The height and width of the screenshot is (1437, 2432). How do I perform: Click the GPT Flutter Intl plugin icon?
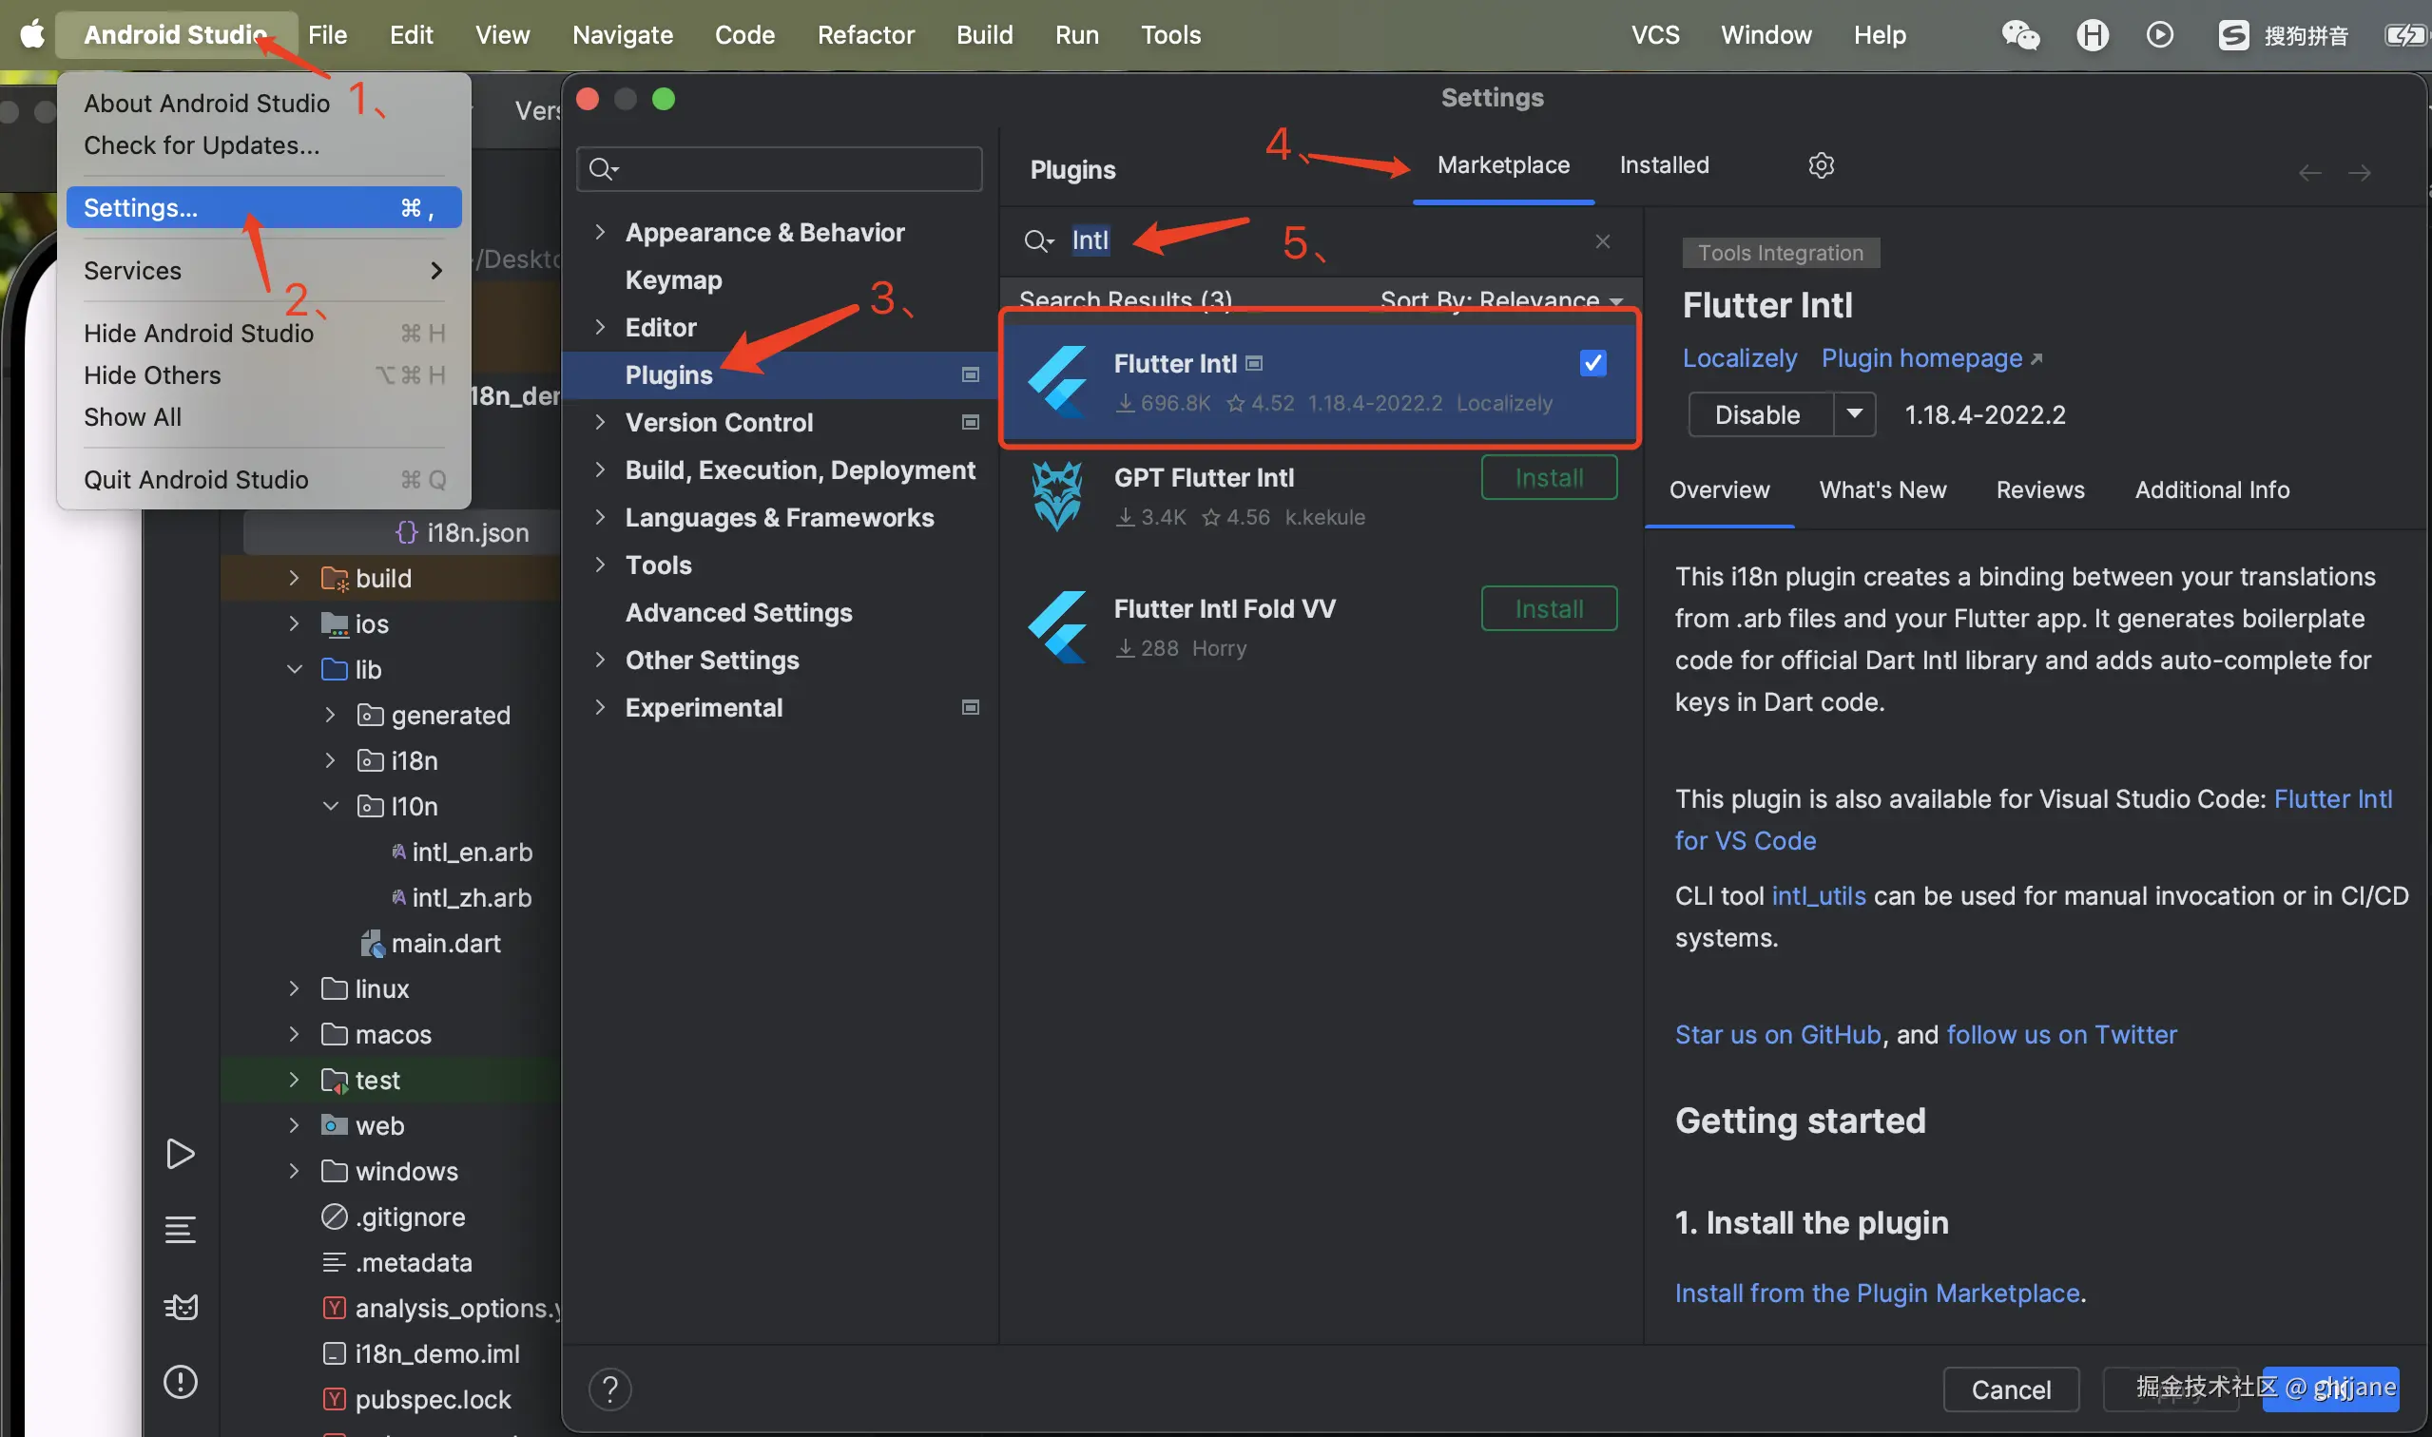(1056, 496)
